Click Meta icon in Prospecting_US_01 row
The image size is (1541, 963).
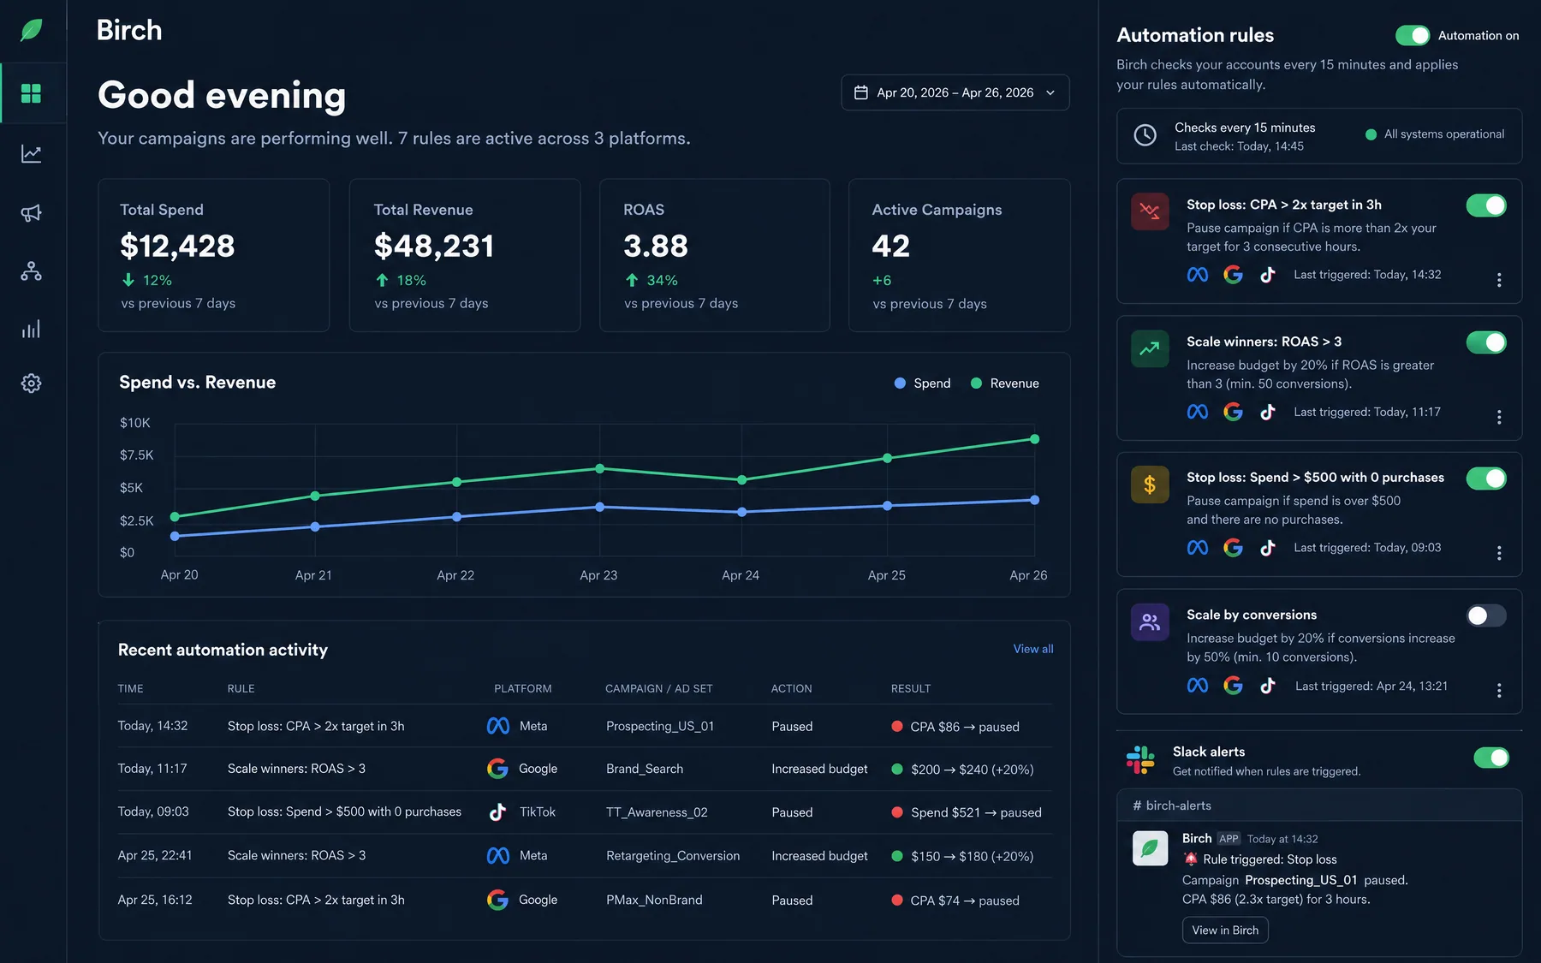pos(498,726)
